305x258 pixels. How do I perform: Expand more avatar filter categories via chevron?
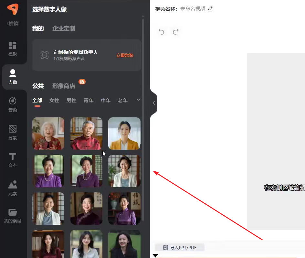[x=138, y=101]
